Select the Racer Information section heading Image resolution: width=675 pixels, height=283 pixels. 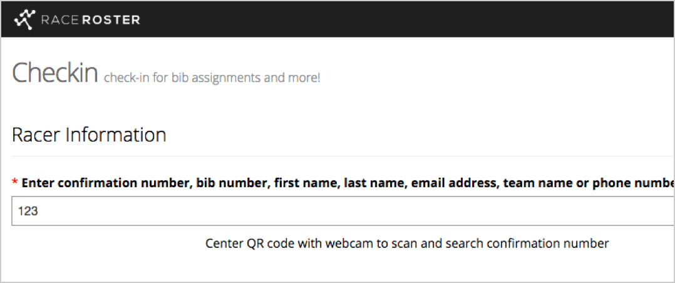pos(89,135)
